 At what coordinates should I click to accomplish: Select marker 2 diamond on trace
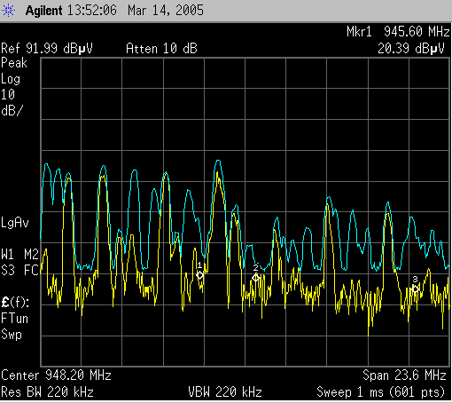[256, 278]
